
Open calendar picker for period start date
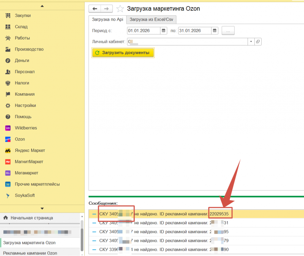pyautogui.click(x=164, y=31)
